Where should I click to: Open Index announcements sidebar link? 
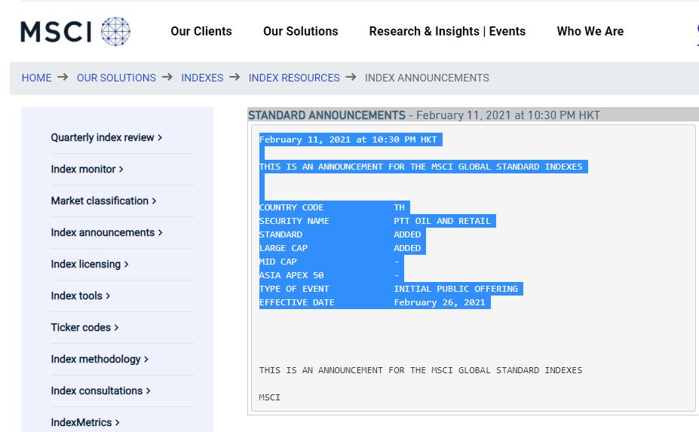coord(106,232)
